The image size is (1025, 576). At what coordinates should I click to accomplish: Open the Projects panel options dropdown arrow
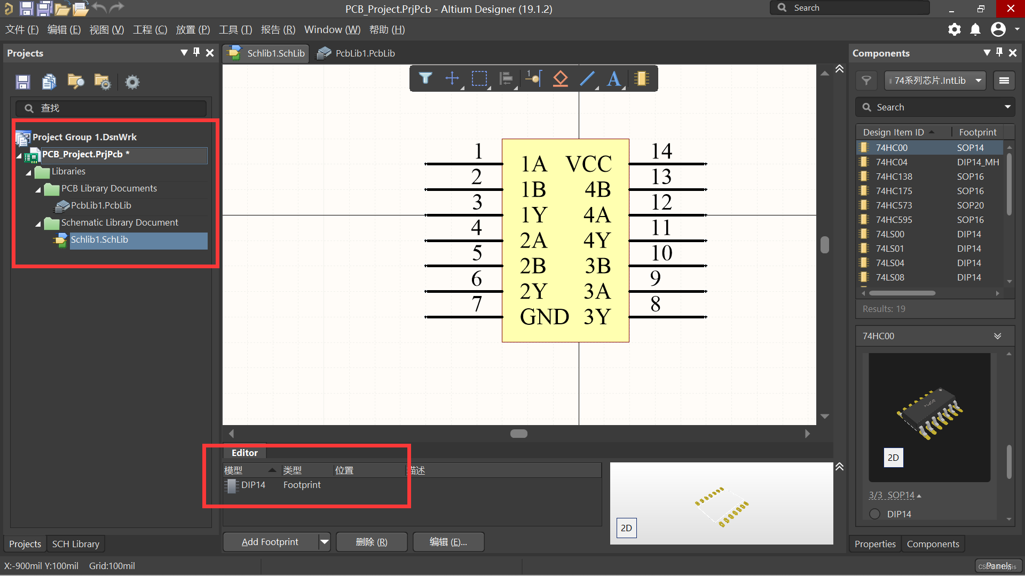pyautogui.click(x=184, y=52)
